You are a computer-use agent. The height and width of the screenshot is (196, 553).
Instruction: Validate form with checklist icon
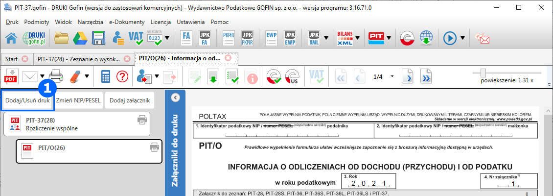[232, 76]
